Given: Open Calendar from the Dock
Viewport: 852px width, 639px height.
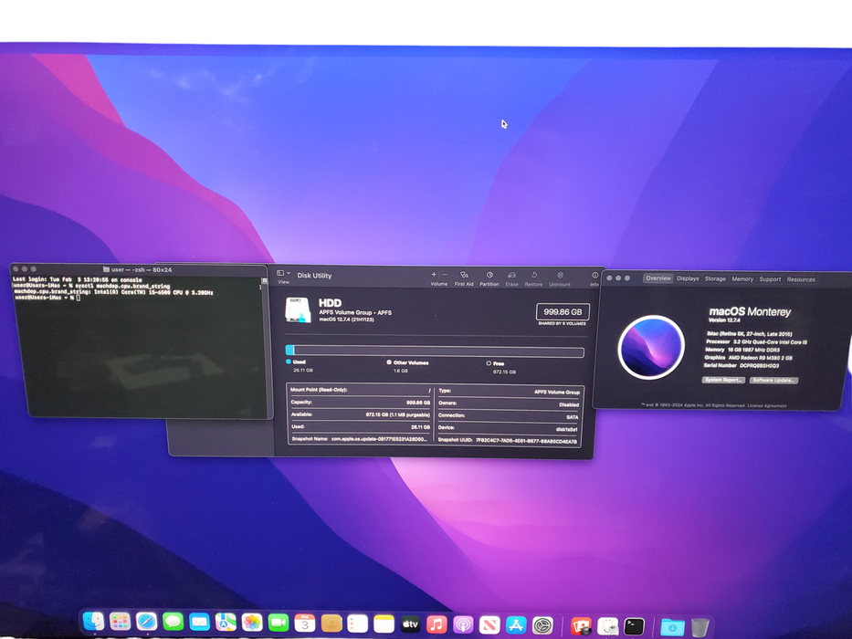Looking at the screenshot, I should click(x=305, y=623).
